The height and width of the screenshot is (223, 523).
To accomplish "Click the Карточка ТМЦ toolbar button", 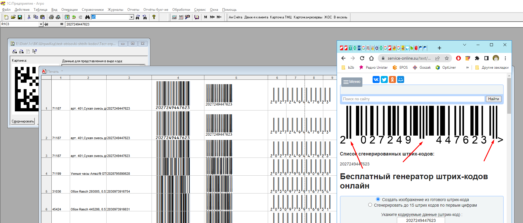I will tap(281, 17).
